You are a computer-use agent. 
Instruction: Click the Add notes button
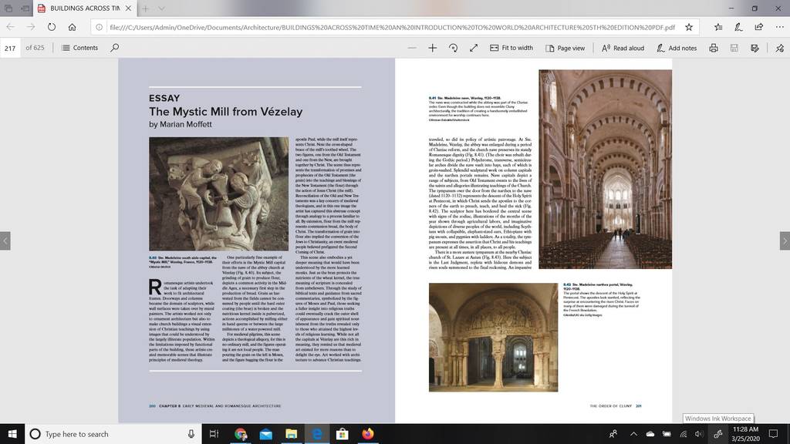(x=677, y=48)
